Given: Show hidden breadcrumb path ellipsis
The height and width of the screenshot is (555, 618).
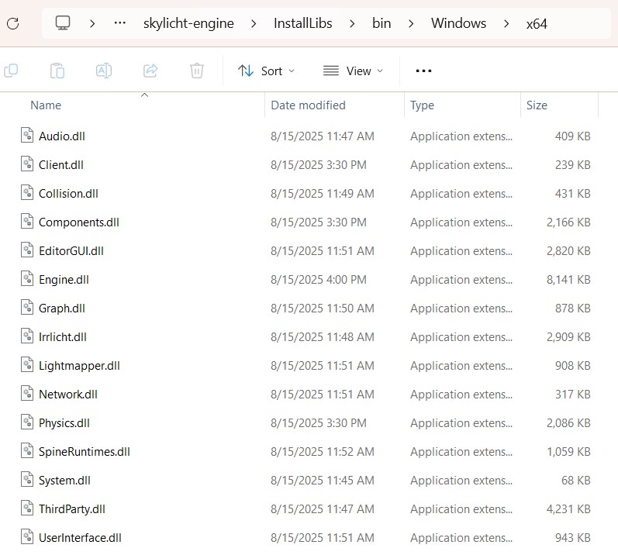Looking at the screenshot, I should [x=120, y=23].
